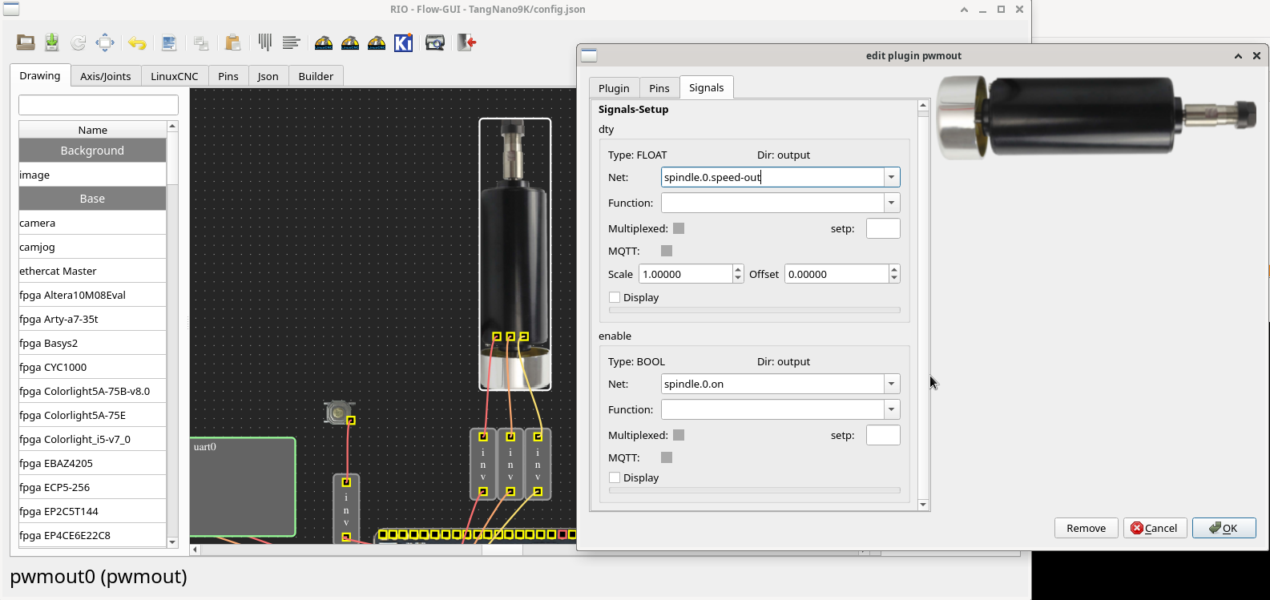Switch to the Axis/Joints tab

106,76
